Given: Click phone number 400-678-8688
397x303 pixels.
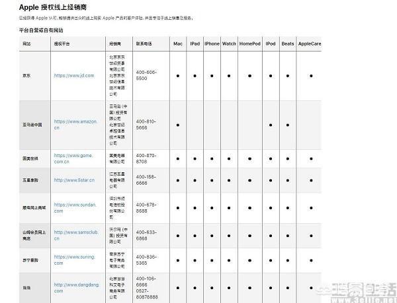Looking at the screenshot, I should tap(146, 208).
